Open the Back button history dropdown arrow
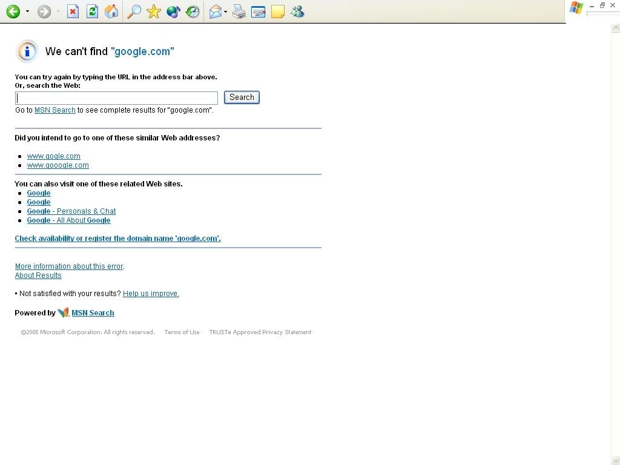 coord(27,12)
